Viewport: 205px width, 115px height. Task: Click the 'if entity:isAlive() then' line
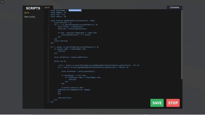[72, 88]
